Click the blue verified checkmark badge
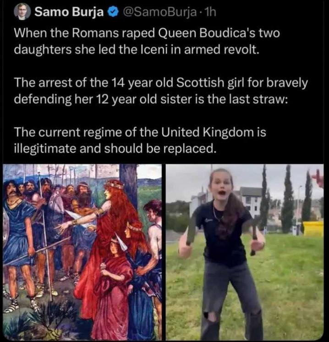 pos(114,12)
